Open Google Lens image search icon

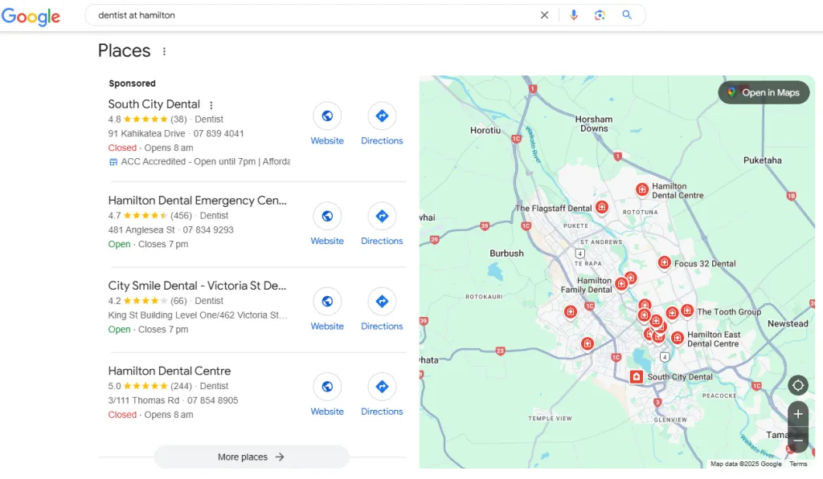600,15
